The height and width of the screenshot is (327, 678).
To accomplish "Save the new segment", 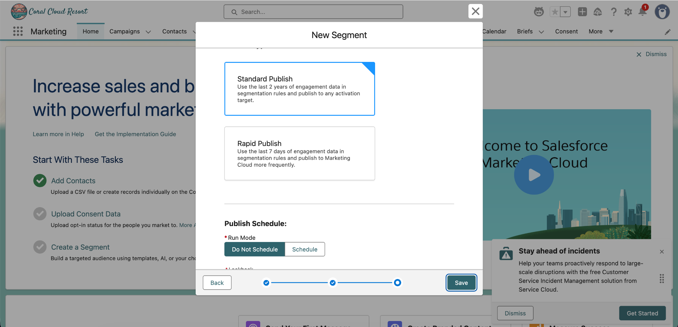I will [461, 283].
